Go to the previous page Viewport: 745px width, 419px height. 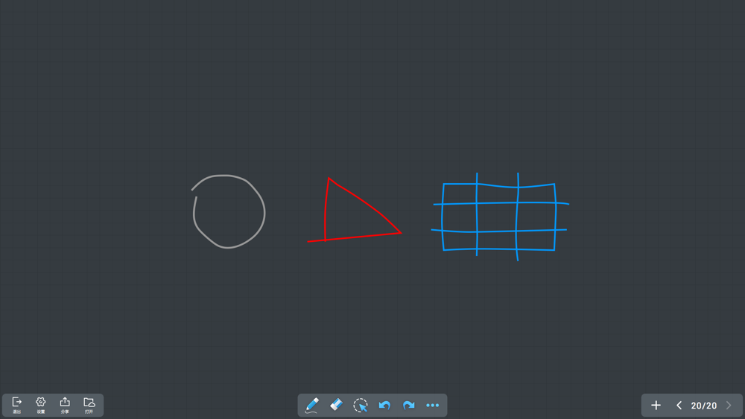pyautogui.click(x=679, y=406)
